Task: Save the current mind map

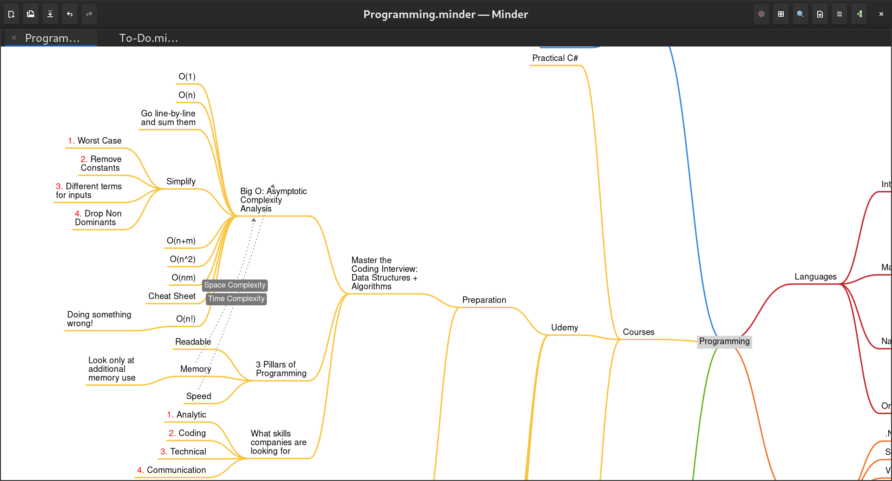Action: tap(50, 13)
